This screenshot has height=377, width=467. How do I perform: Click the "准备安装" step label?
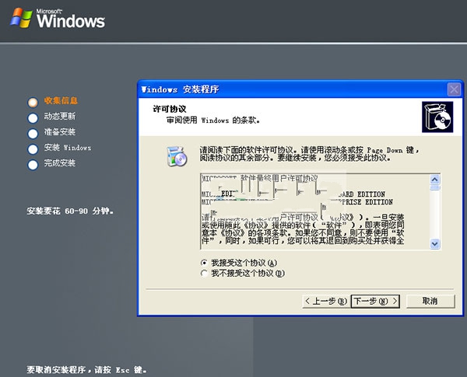tap(60, 132)
